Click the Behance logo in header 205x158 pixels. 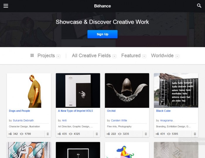(x=102, y=6)
